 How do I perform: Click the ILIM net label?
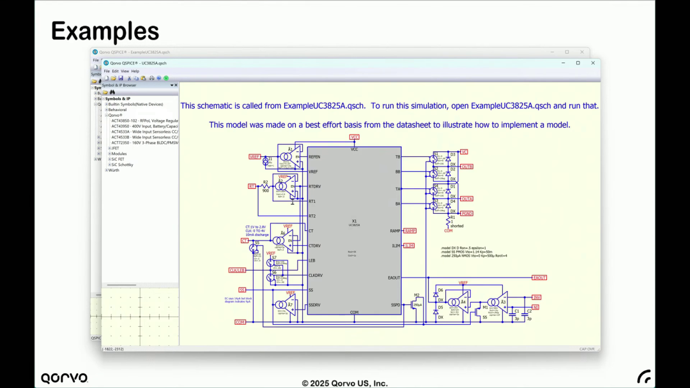click(x=410, y=246)
